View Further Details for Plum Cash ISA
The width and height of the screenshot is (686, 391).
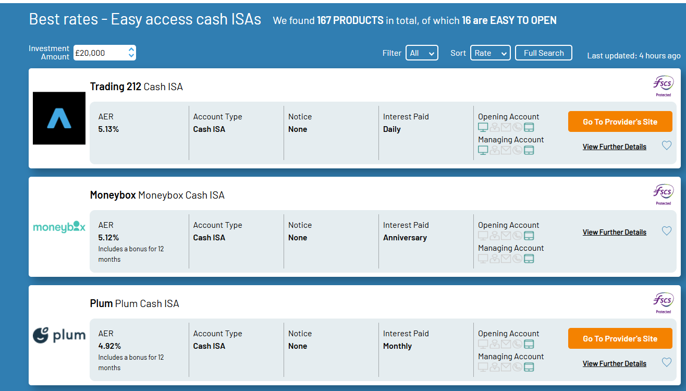(x=615, y=364)
